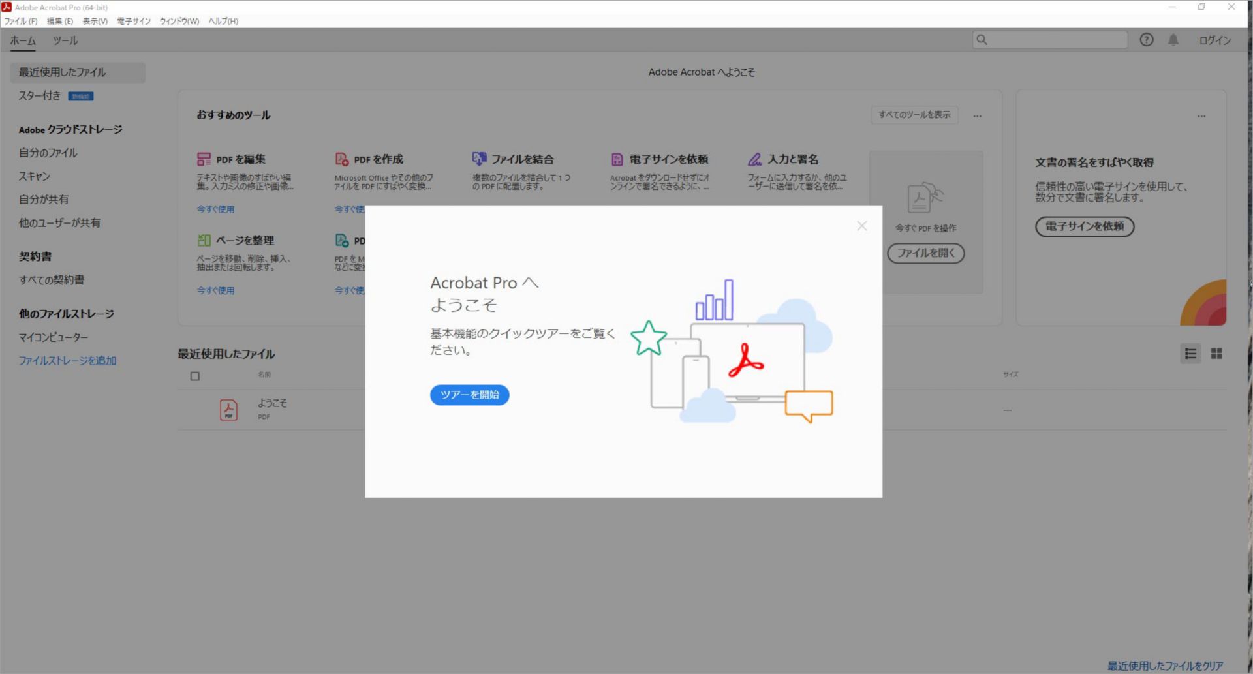Click the ファイルを結合 tool icon
1253x674 pixels.
coord(480,158)
